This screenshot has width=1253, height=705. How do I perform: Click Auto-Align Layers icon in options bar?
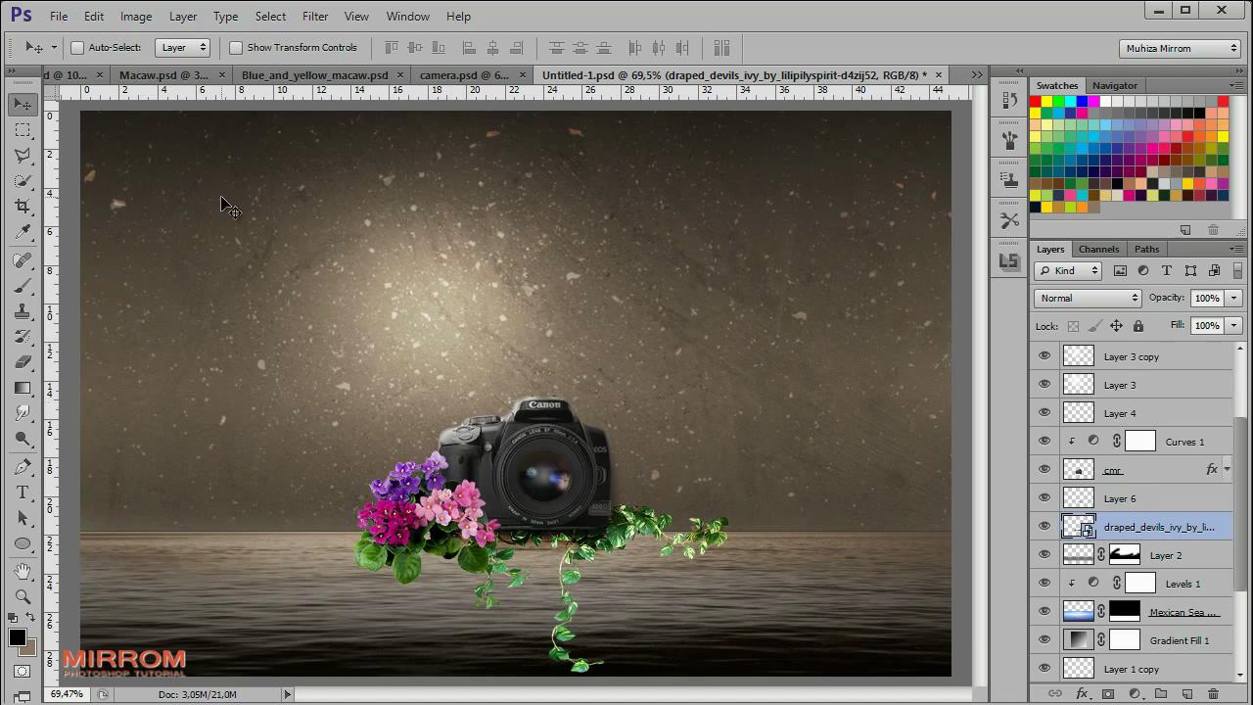(722, 47)
